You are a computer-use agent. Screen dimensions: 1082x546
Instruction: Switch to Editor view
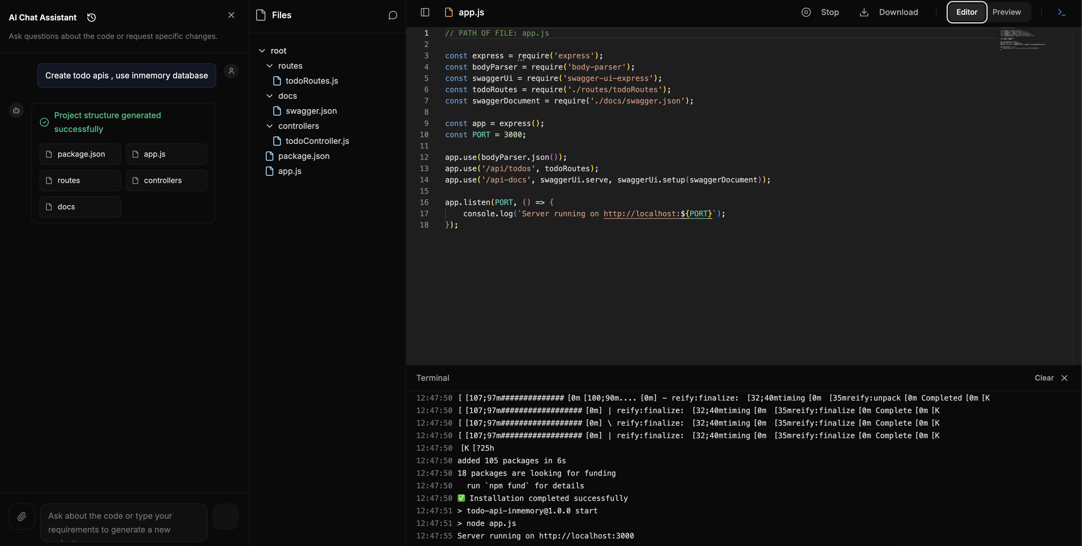tap(966, 12)
